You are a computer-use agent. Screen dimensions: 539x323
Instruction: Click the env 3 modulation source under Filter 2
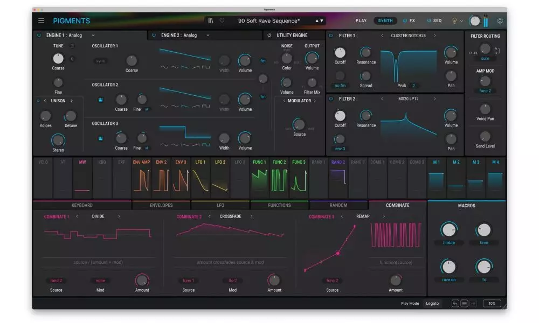(x=340, y=149)
